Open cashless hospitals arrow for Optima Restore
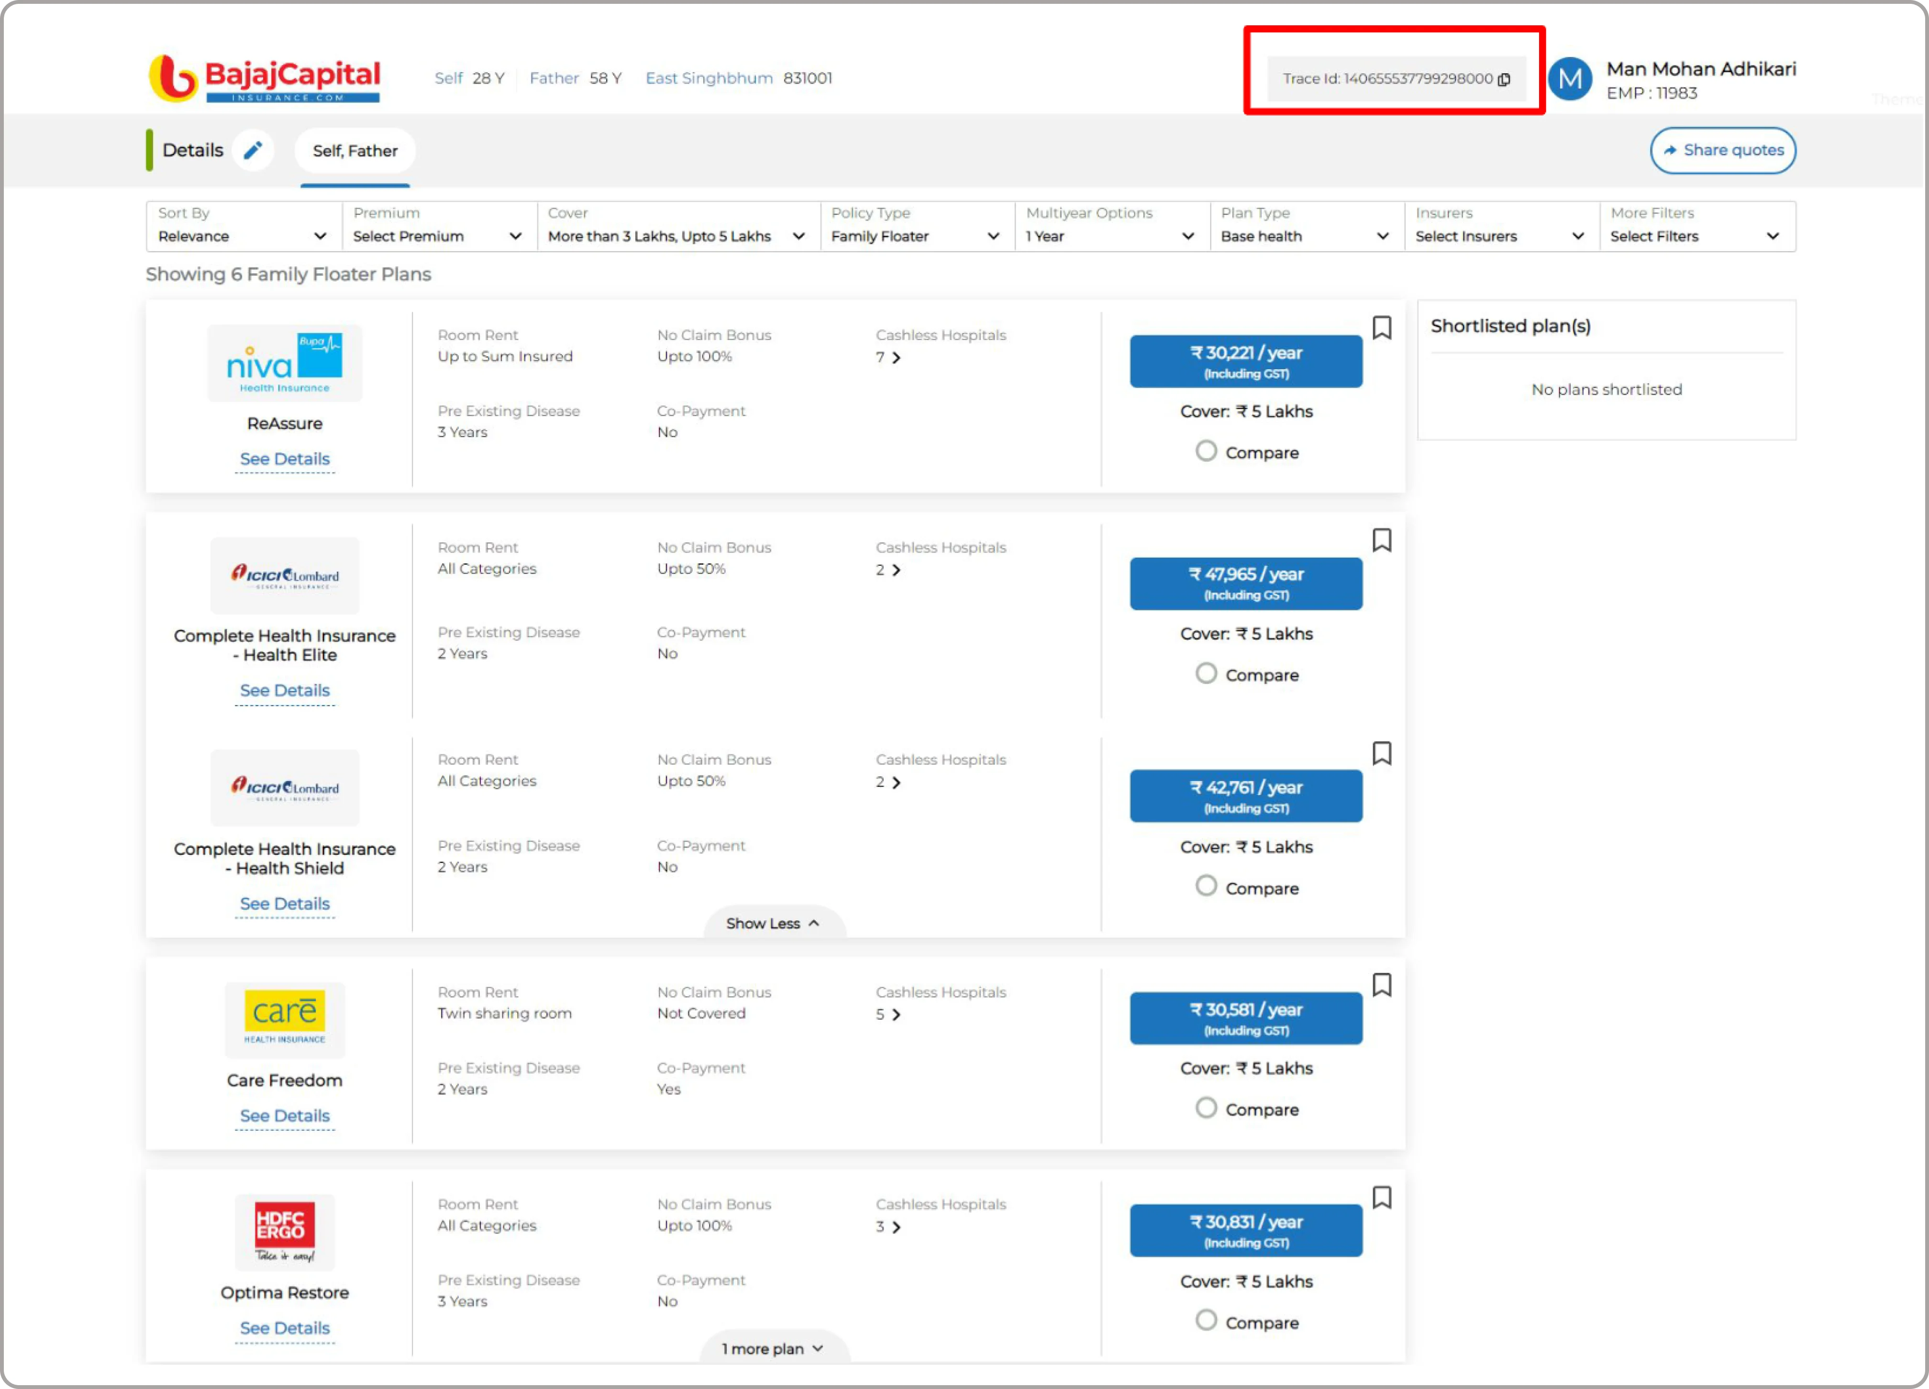Image resolution: width=1929 pixels, height=1389 pixels. tap(897, 1227)
